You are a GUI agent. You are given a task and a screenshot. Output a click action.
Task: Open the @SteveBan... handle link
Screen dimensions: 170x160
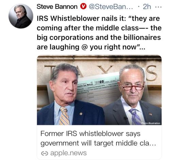111,7
